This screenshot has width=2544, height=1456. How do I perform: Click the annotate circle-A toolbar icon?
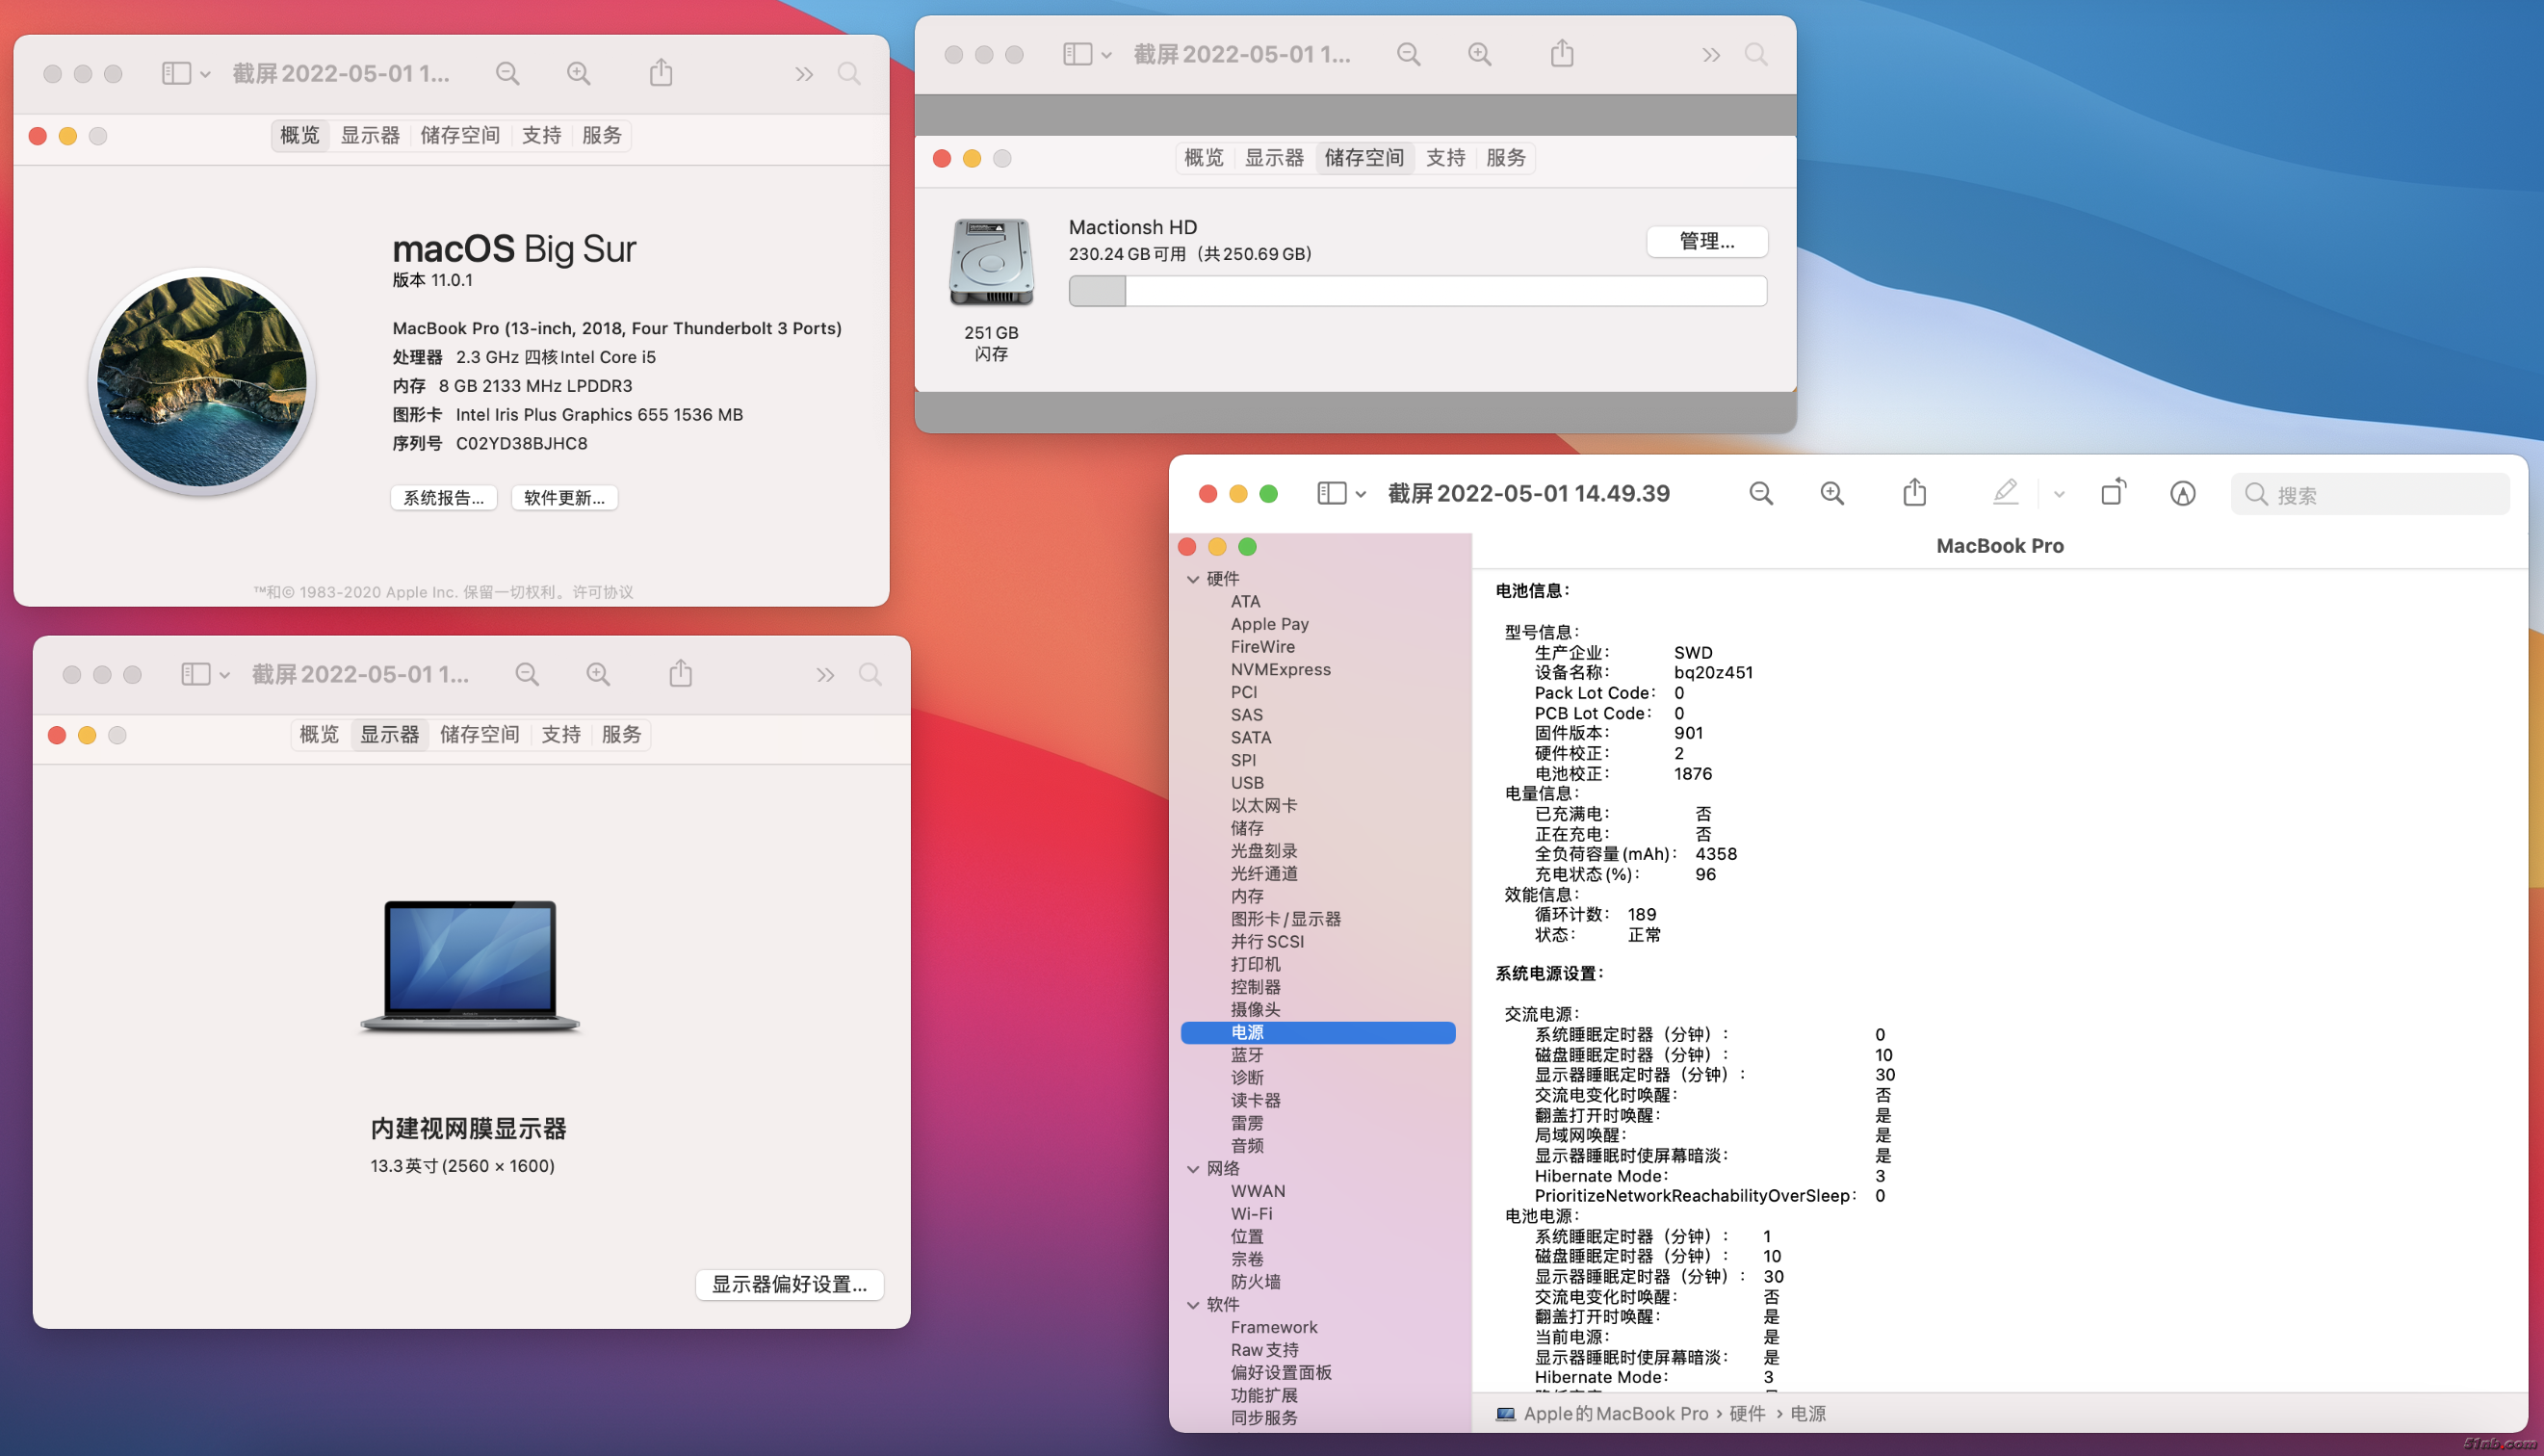coord(2182,493)
